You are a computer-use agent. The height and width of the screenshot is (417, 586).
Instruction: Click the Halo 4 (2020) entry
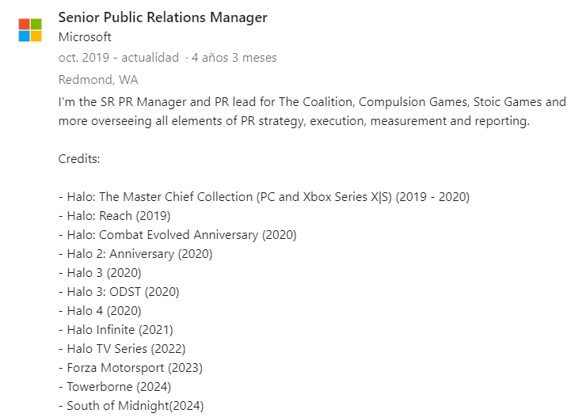point(100,311)
